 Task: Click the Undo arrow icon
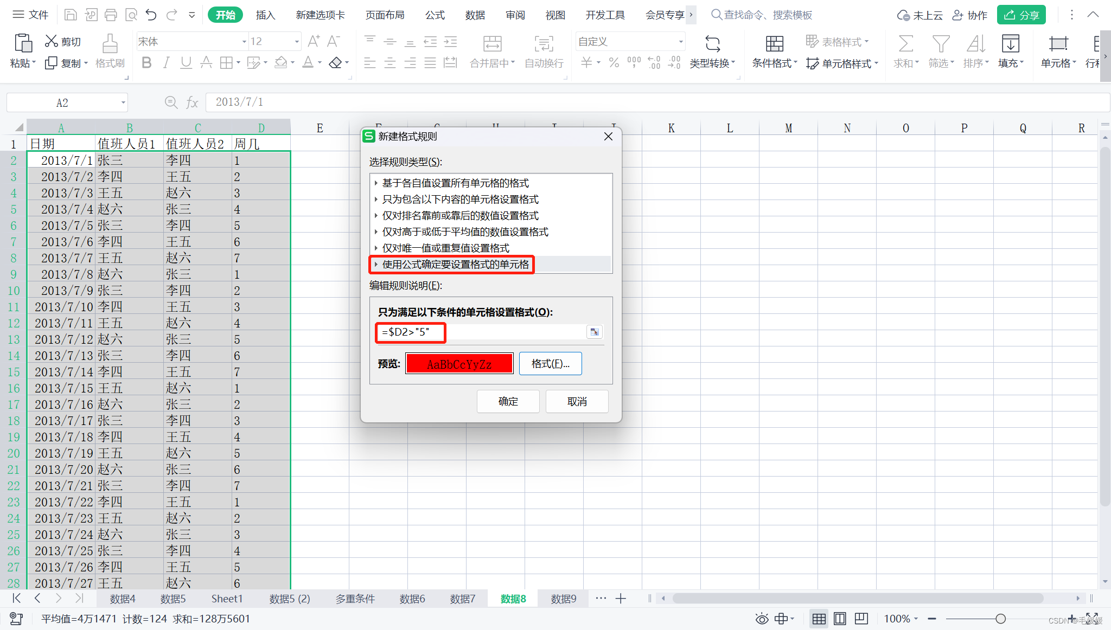[x=151, y=15]
